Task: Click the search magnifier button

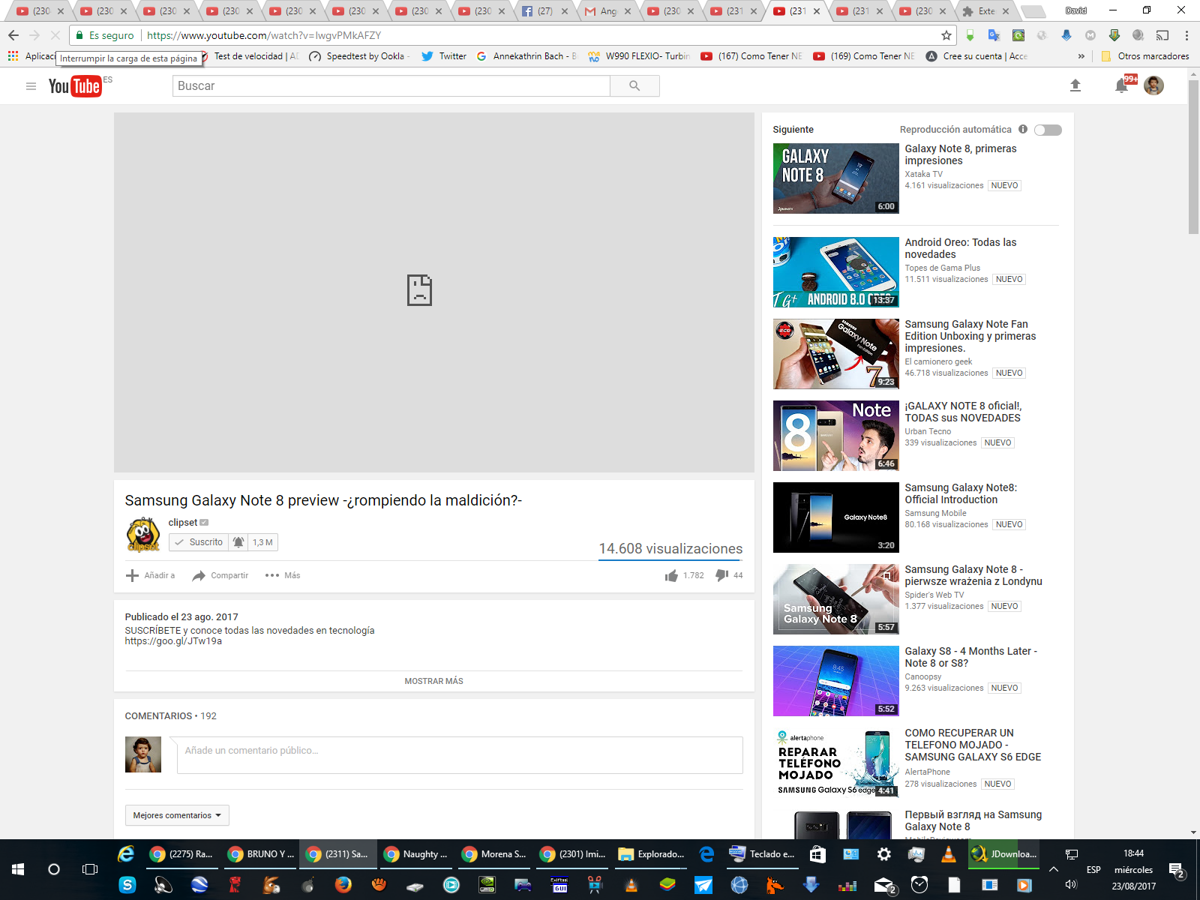Action: point(634,86)
